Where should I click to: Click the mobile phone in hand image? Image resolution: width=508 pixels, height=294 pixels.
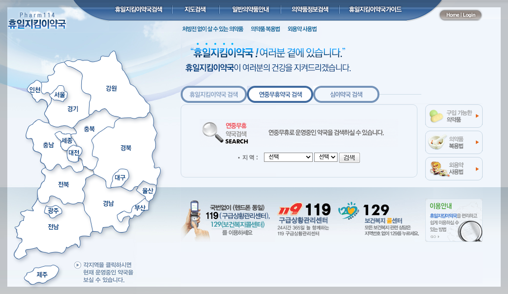pyautogui.click(x=195, y=220)
